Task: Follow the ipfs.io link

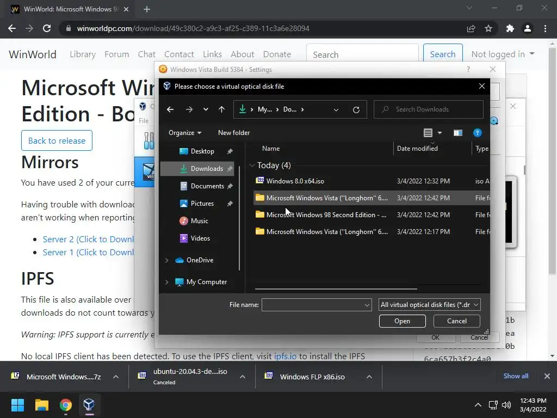Action: [x=285, y=356]
